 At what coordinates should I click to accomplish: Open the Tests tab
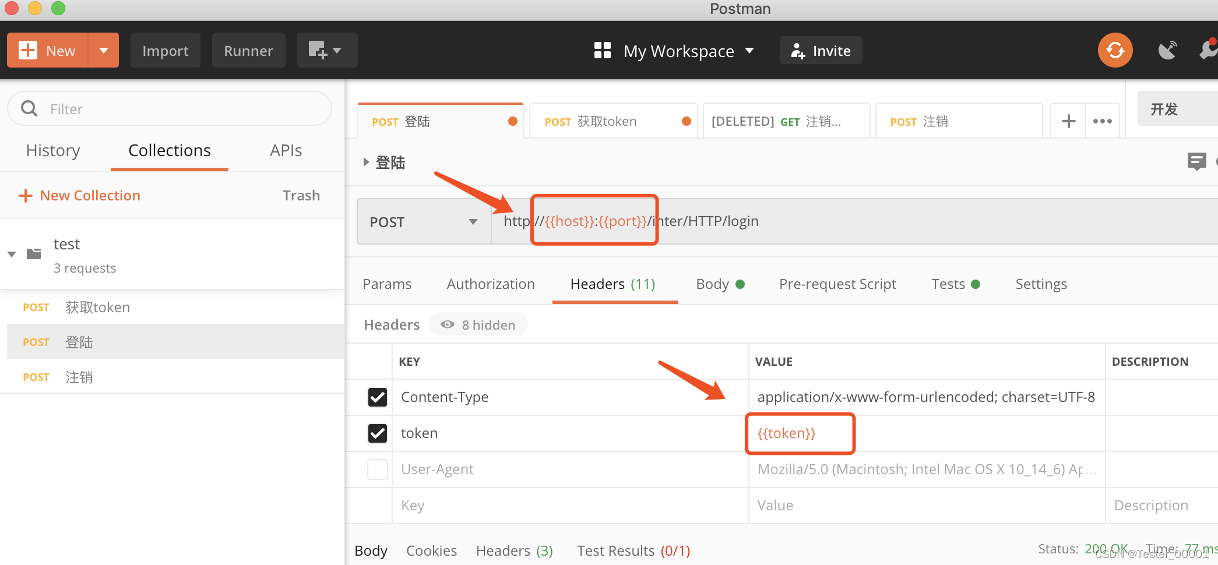point(956,284)
